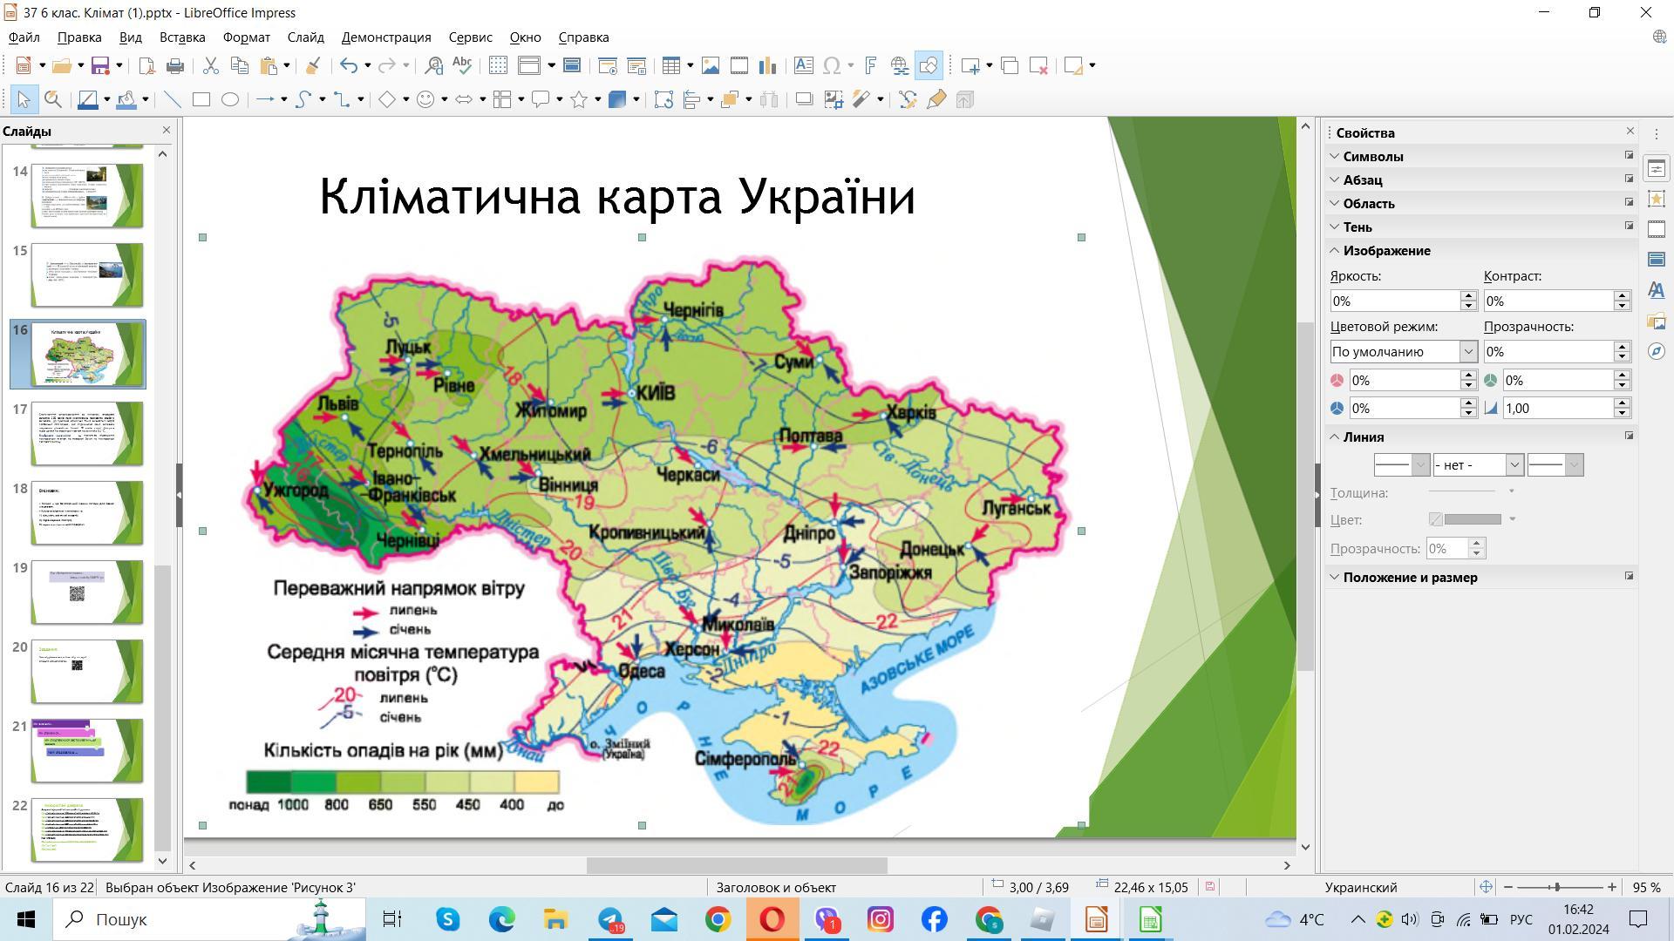This screenshot has width=1674, height=941.
Task: Open the Цветовой режим dropdown
Action: pos(1404,352)
